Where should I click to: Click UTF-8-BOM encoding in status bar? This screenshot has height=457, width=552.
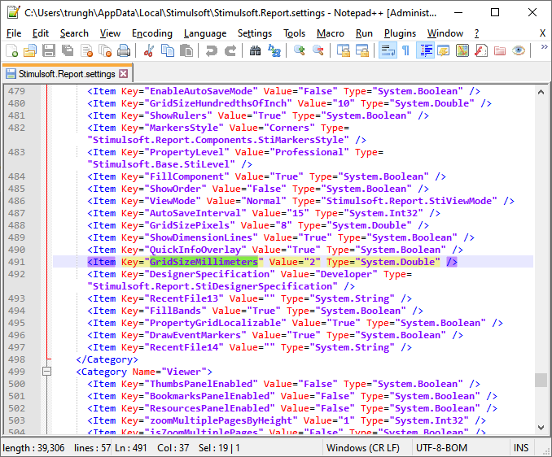(441, 448)
